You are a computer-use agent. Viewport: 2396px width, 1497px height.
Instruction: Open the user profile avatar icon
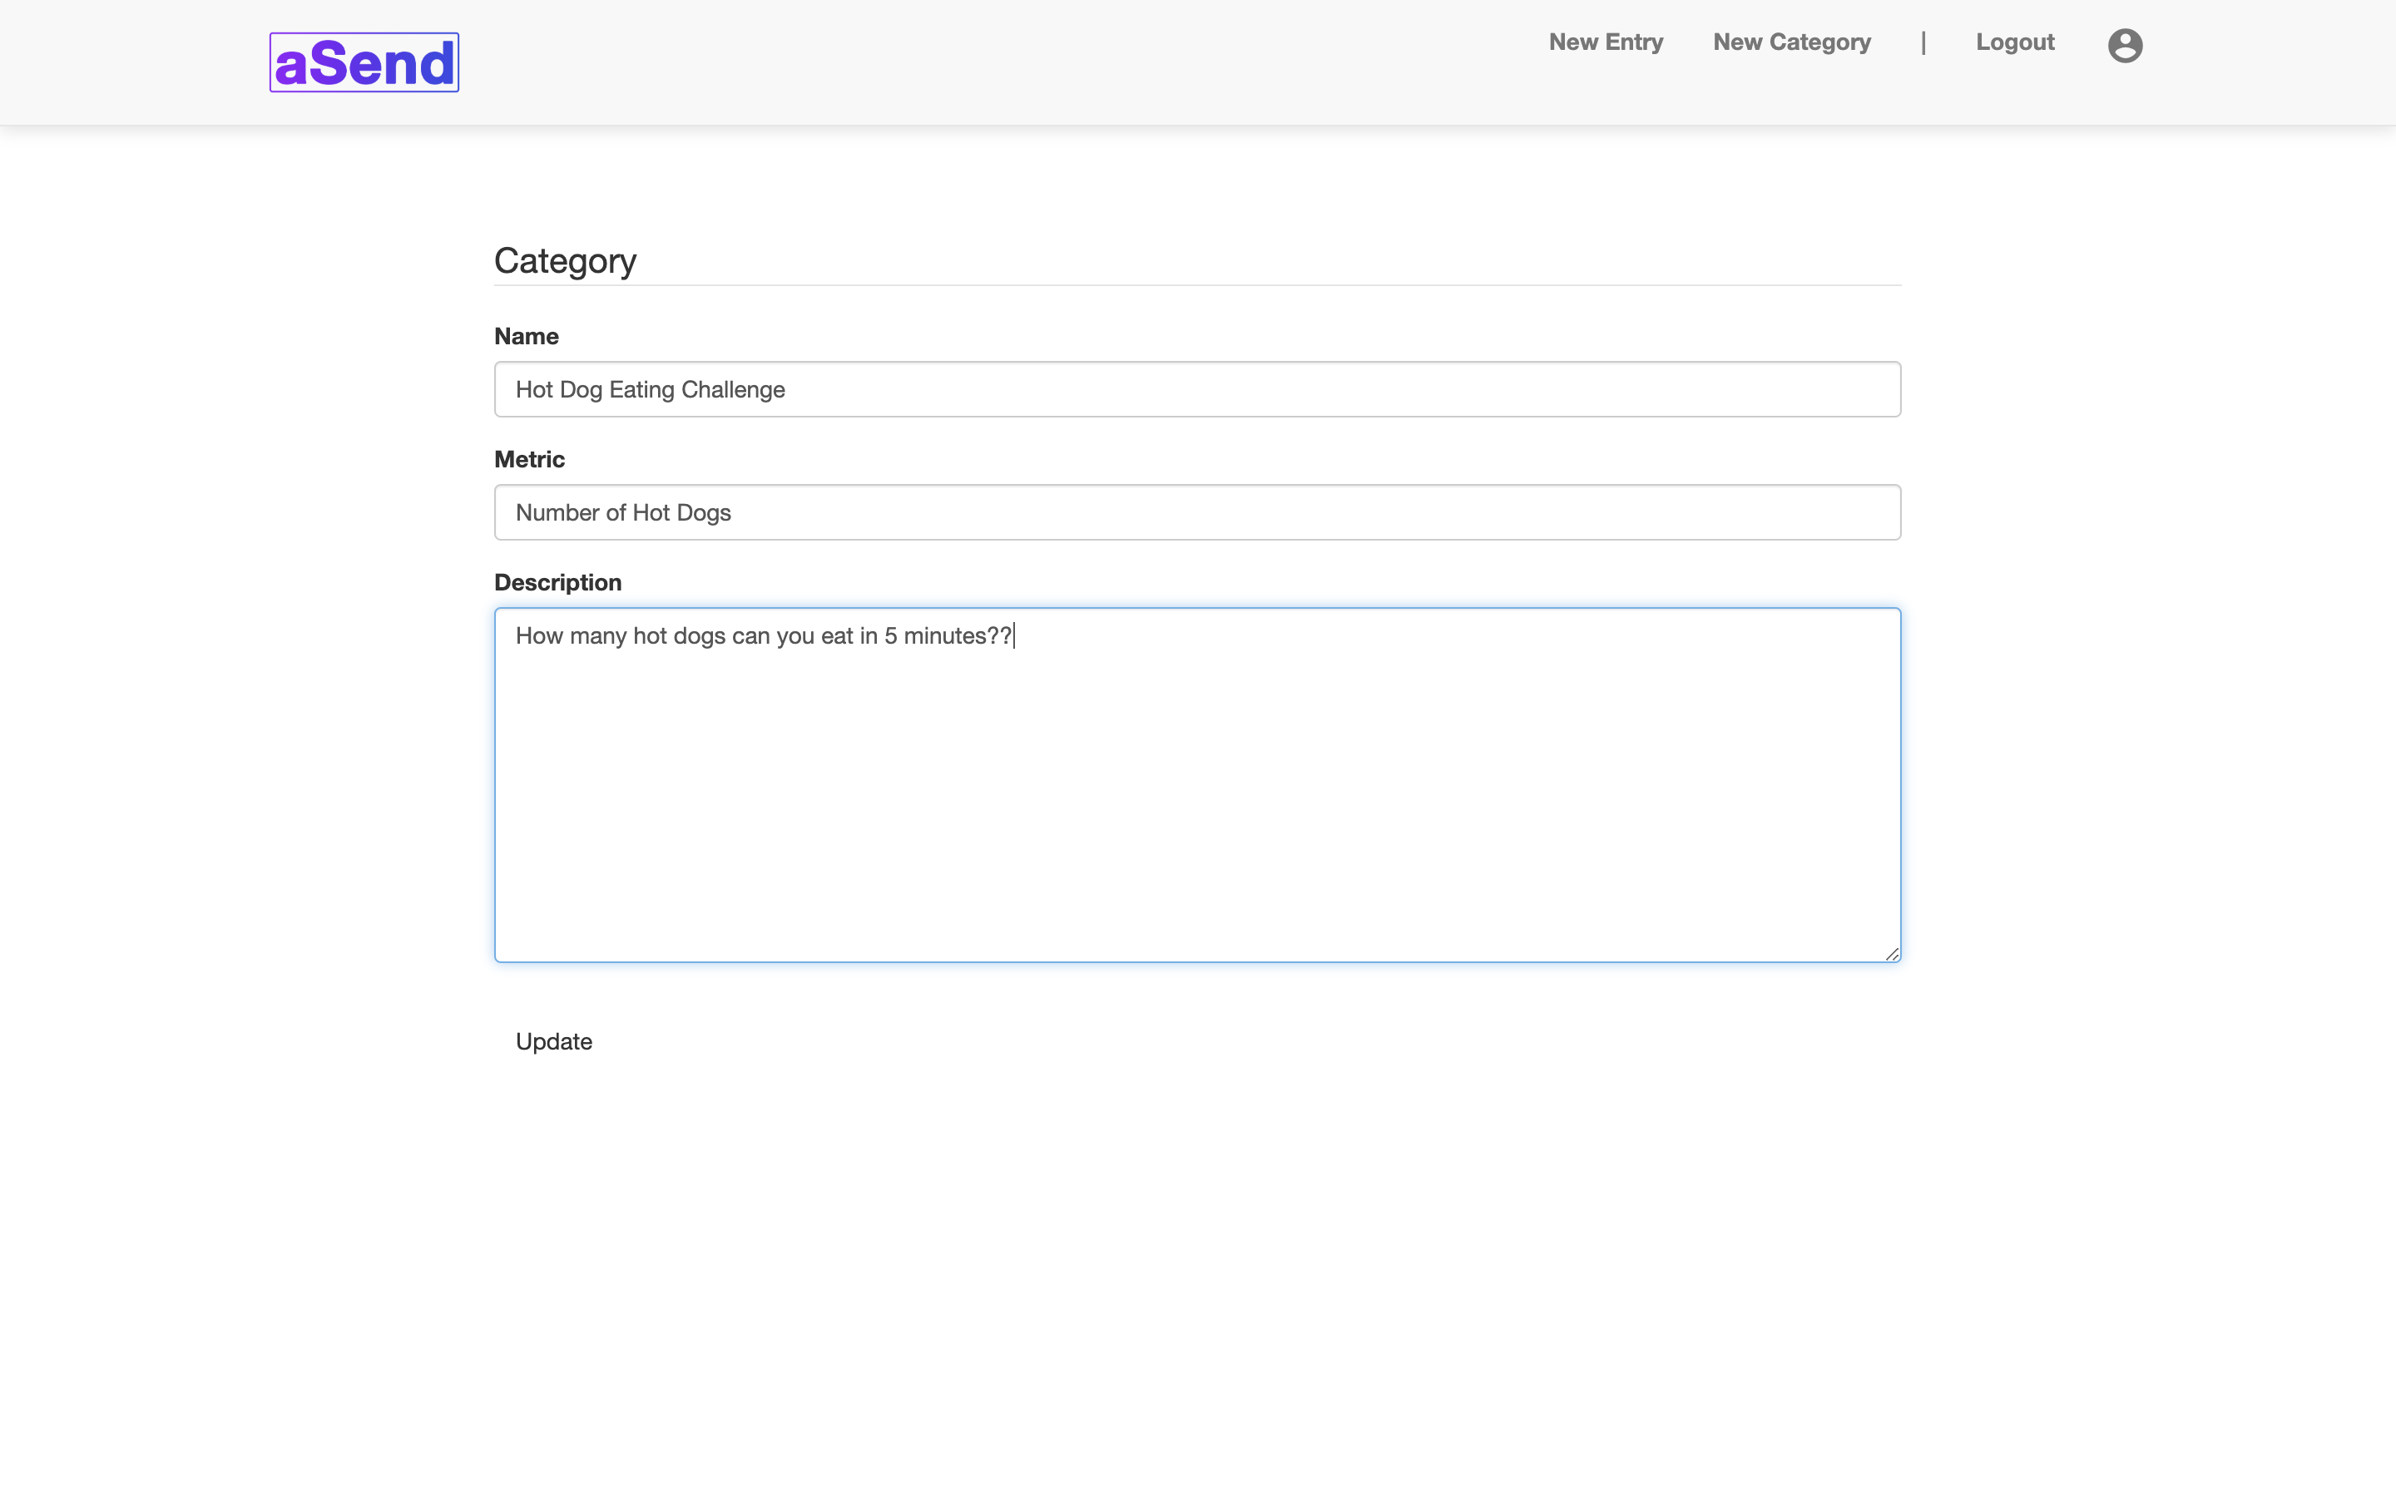(2124, 46)
